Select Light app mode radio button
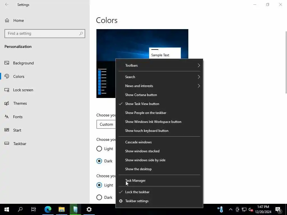The width and height of the screenshot is (287, 215). click(x=99, y=185)
